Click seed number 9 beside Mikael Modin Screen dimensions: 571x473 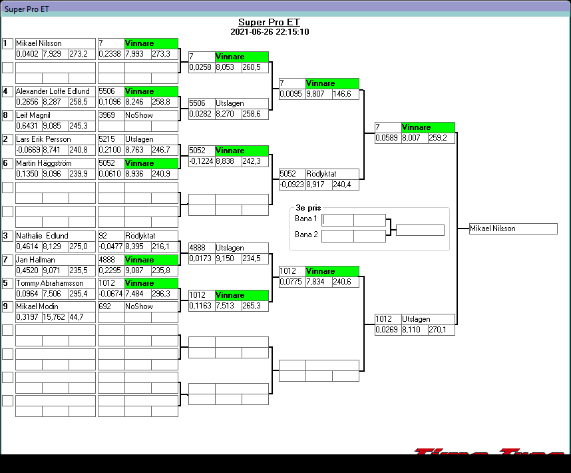tap(7, 307)
